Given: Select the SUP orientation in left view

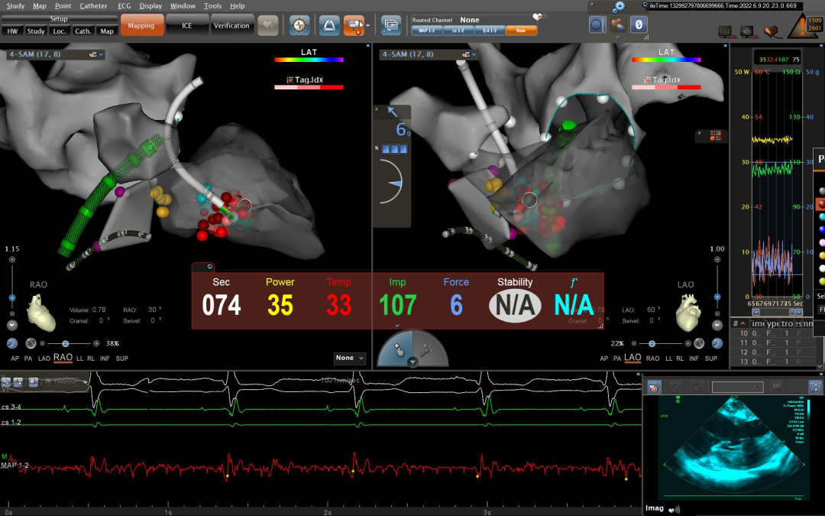Looking at the screenshot, I should pyautogui.click(x=122, y=359).
